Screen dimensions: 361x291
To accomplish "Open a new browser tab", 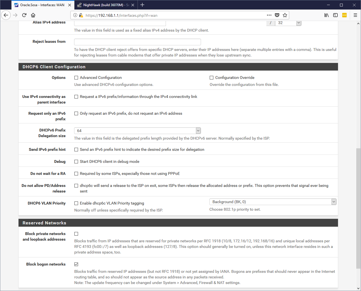I will click(x=142, y=5).
